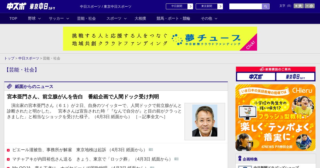320x168 pixels.
Task: Open the 野球 menu
Action: (32, 18)
